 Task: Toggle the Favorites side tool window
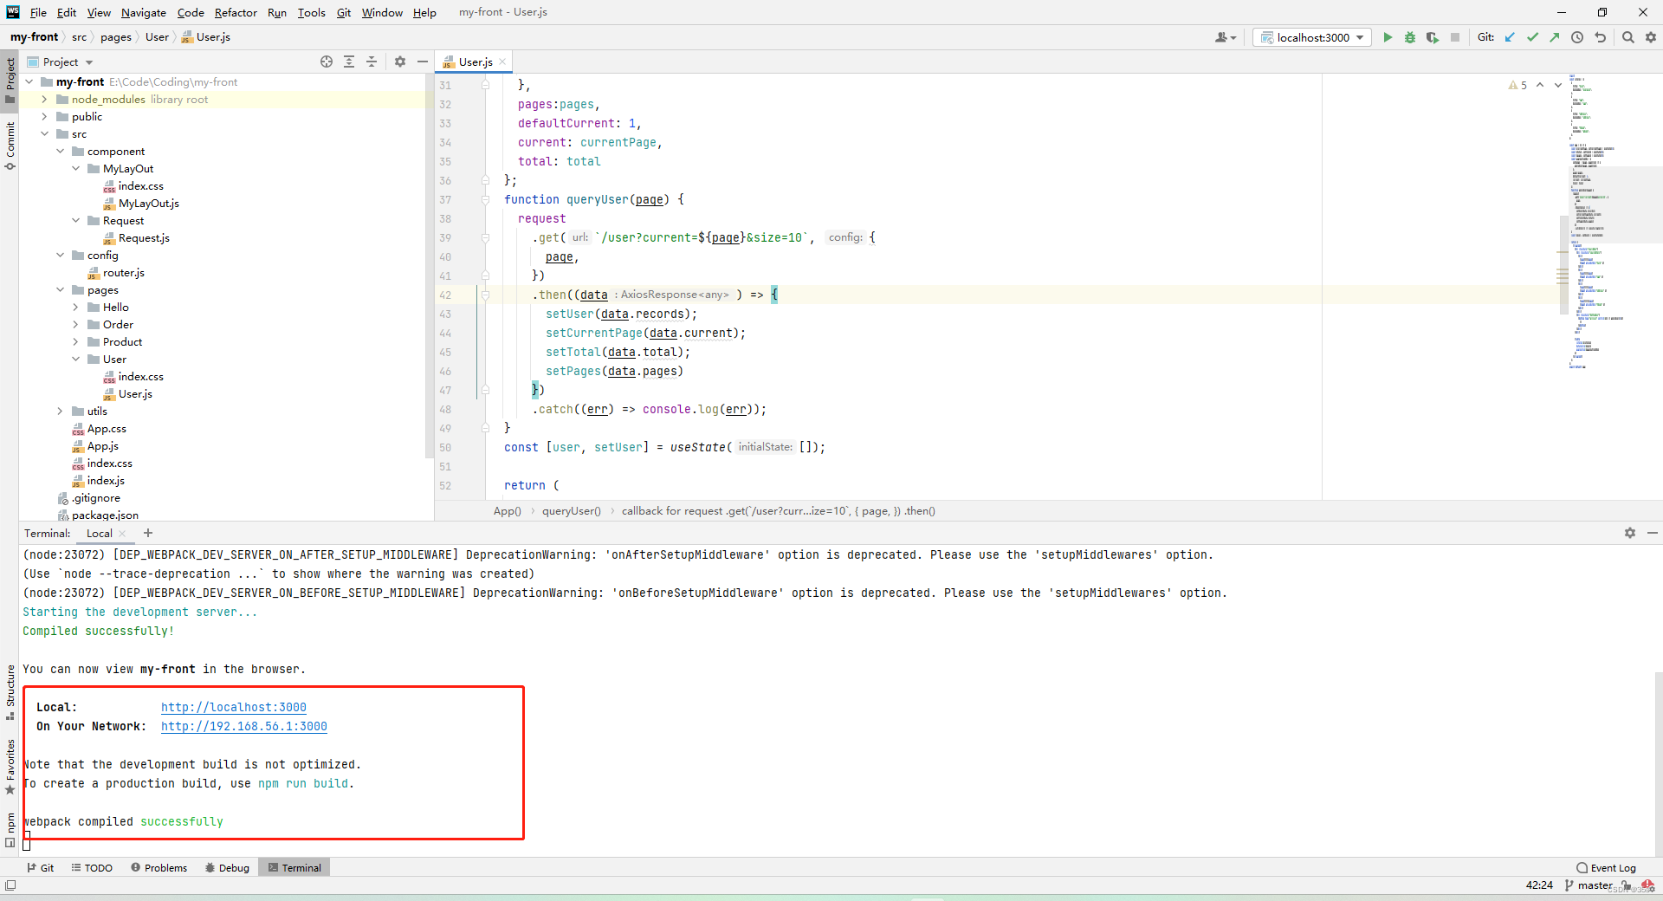(x=10, y=767)
